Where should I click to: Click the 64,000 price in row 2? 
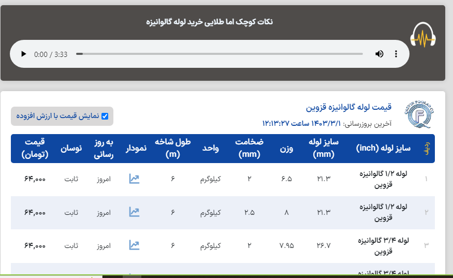(x=35, y=212)
